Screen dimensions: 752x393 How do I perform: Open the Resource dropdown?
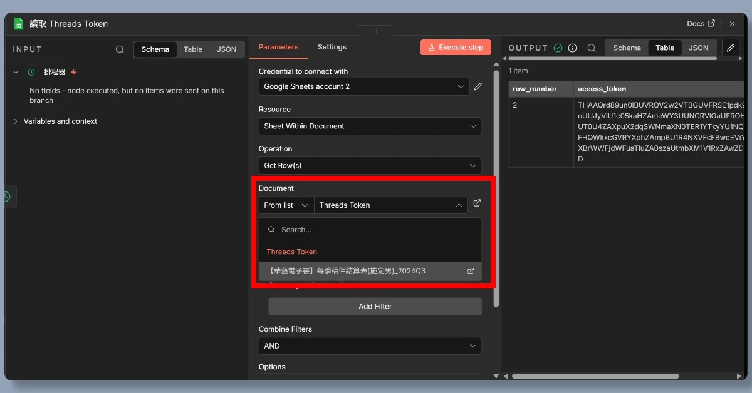(370, 126)
